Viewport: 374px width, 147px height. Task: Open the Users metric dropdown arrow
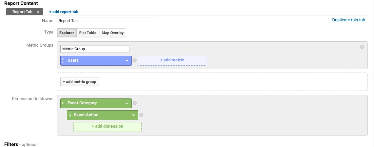[x=127, y=61]
